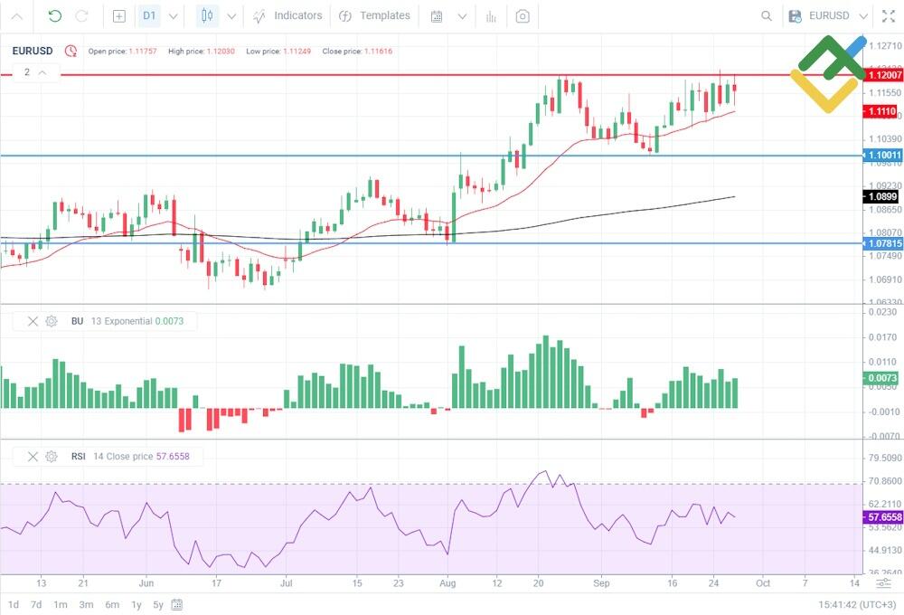The image size is (904, 615).
Task: Open the RSI indicator settings gear
Action: click(x=52, y=457)
